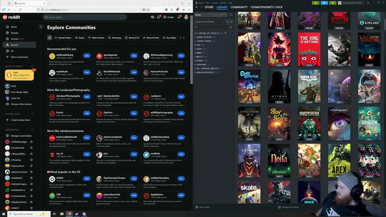Favorite r/2000sNostalgia with its star

[31, 142]
